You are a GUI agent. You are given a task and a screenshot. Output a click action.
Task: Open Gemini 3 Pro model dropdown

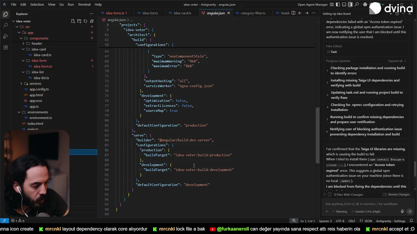coord(366,212)
